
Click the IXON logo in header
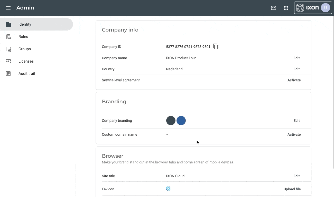point(308,8)
